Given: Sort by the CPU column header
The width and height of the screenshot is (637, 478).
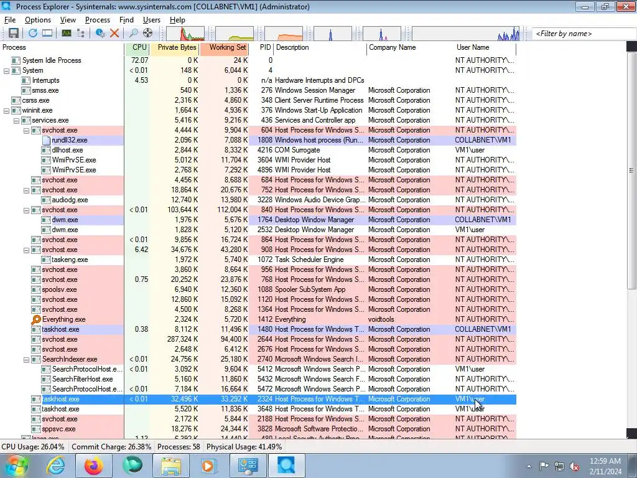Looking at the screenshot, I should coord(137,47).
